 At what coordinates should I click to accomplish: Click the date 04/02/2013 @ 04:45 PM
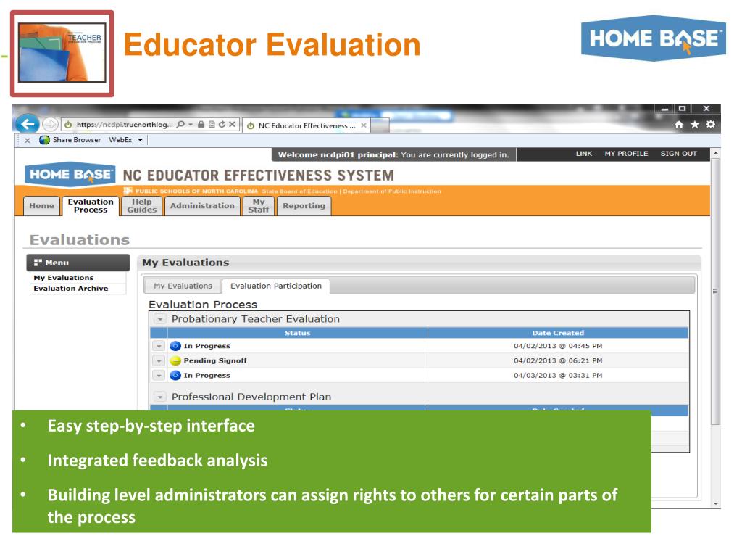coord(558,346)
